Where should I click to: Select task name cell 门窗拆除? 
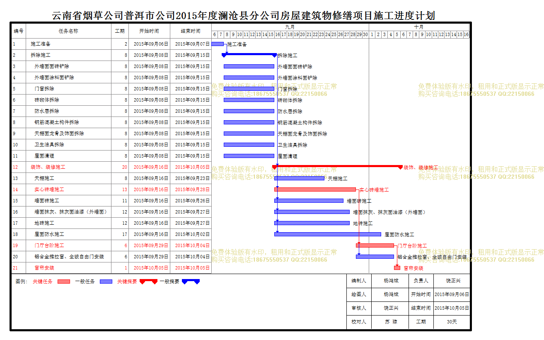tap(69, 88)
